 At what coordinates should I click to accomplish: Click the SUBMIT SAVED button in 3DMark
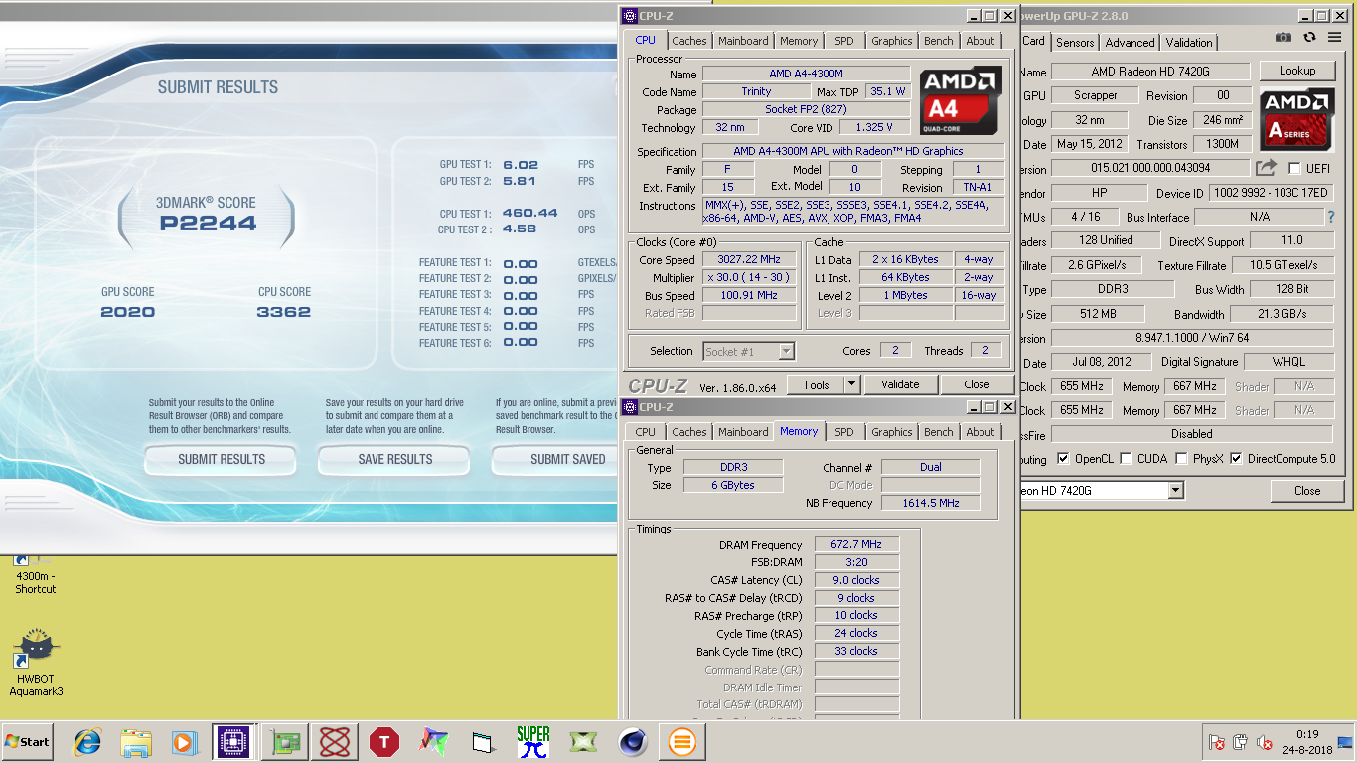(555, 460)
